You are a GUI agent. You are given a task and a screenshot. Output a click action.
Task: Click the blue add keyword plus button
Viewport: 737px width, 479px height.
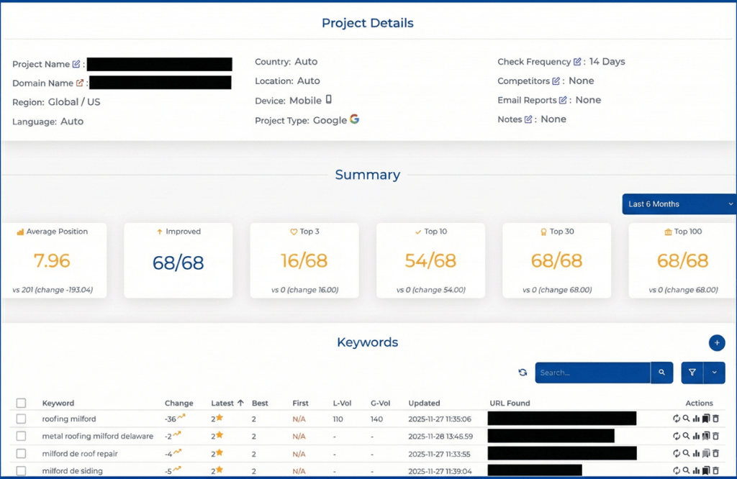pyautogui.click(x=716, y=343)
